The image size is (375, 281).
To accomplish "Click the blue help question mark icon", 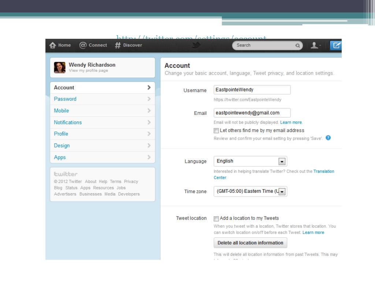I will pyautogui.click(x=328, y=138).
